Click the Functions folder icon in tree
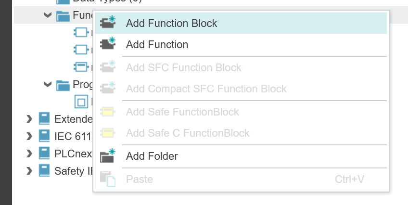 (63, 15)
